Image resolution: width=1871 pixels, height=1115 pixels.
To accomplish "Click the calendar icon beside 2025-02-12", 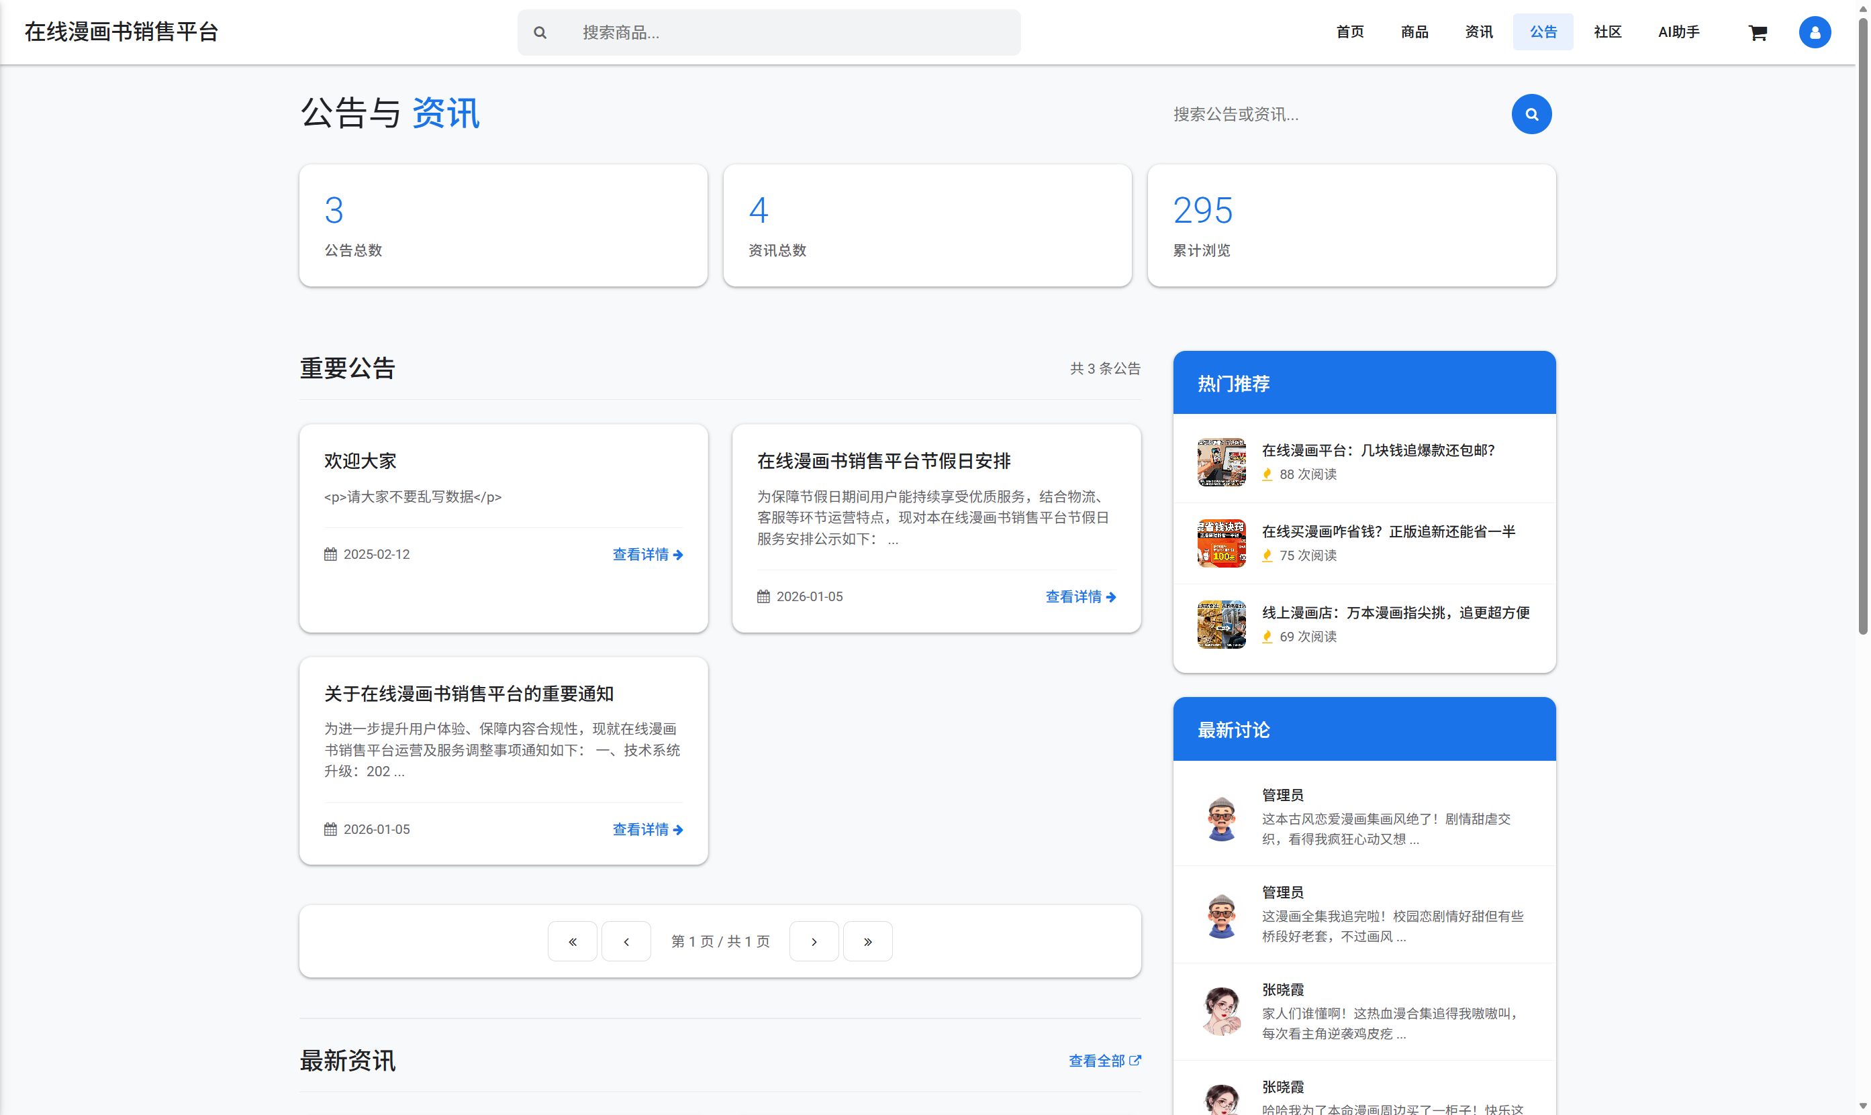I will click(x=331, y=553).
